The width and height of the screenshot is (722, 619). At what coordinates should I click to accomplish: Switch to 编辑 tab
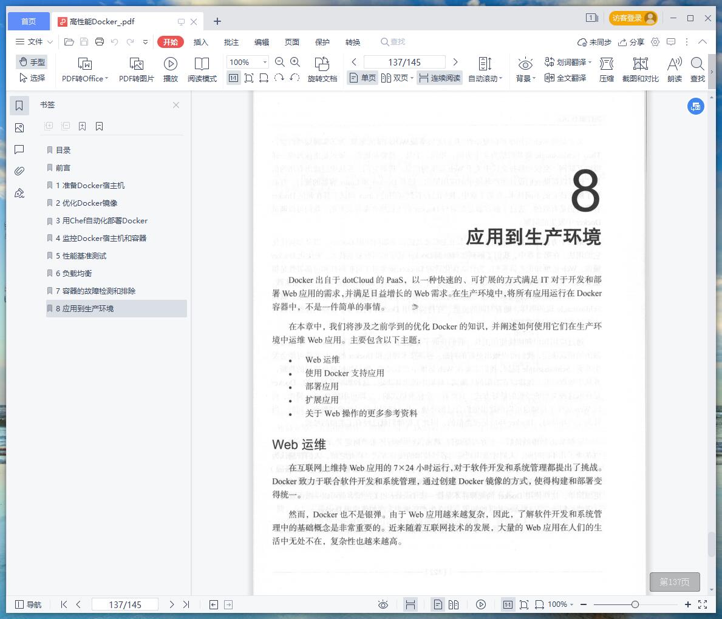[x=262, y=42]
